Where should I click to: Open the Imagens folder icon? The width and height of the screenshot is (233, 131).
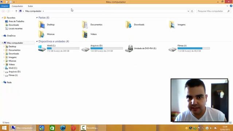(172, 25)
